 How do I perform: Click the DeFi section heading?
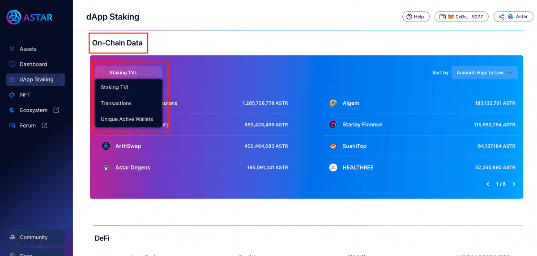pyautogui.click(x=102, y=238)
